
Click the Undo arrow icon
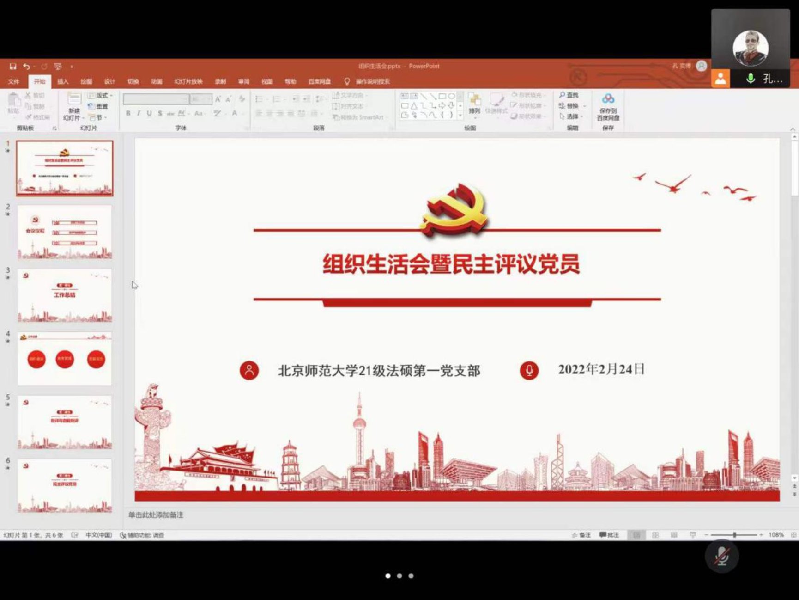click(x=27, y=67)
